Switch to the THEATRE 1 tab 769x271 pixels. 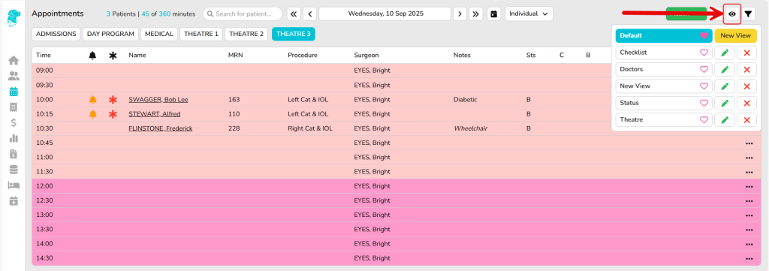201,34
